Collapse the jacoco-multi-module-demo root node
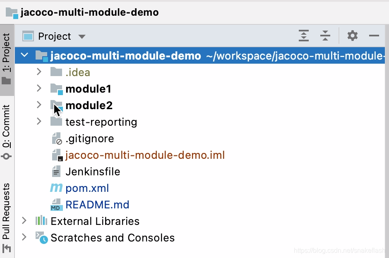Screen dimensions: 389x258 (x=24, y=55)
